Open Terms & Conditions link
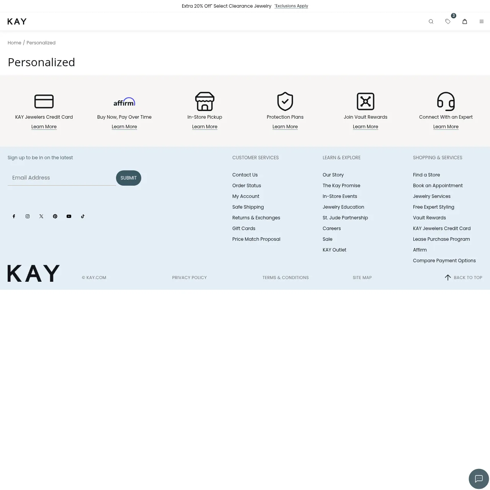The height and width of the screenshot is (490, 490). (x=286, y=278)
